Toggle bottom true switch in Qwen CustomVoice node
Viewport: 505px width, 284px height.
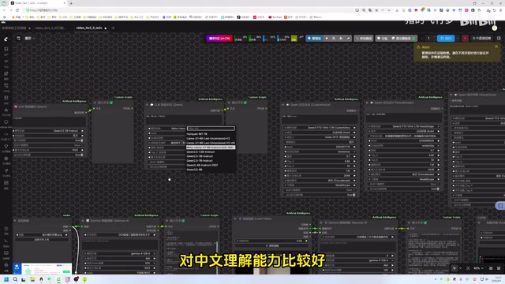click(x=353, y=195)
